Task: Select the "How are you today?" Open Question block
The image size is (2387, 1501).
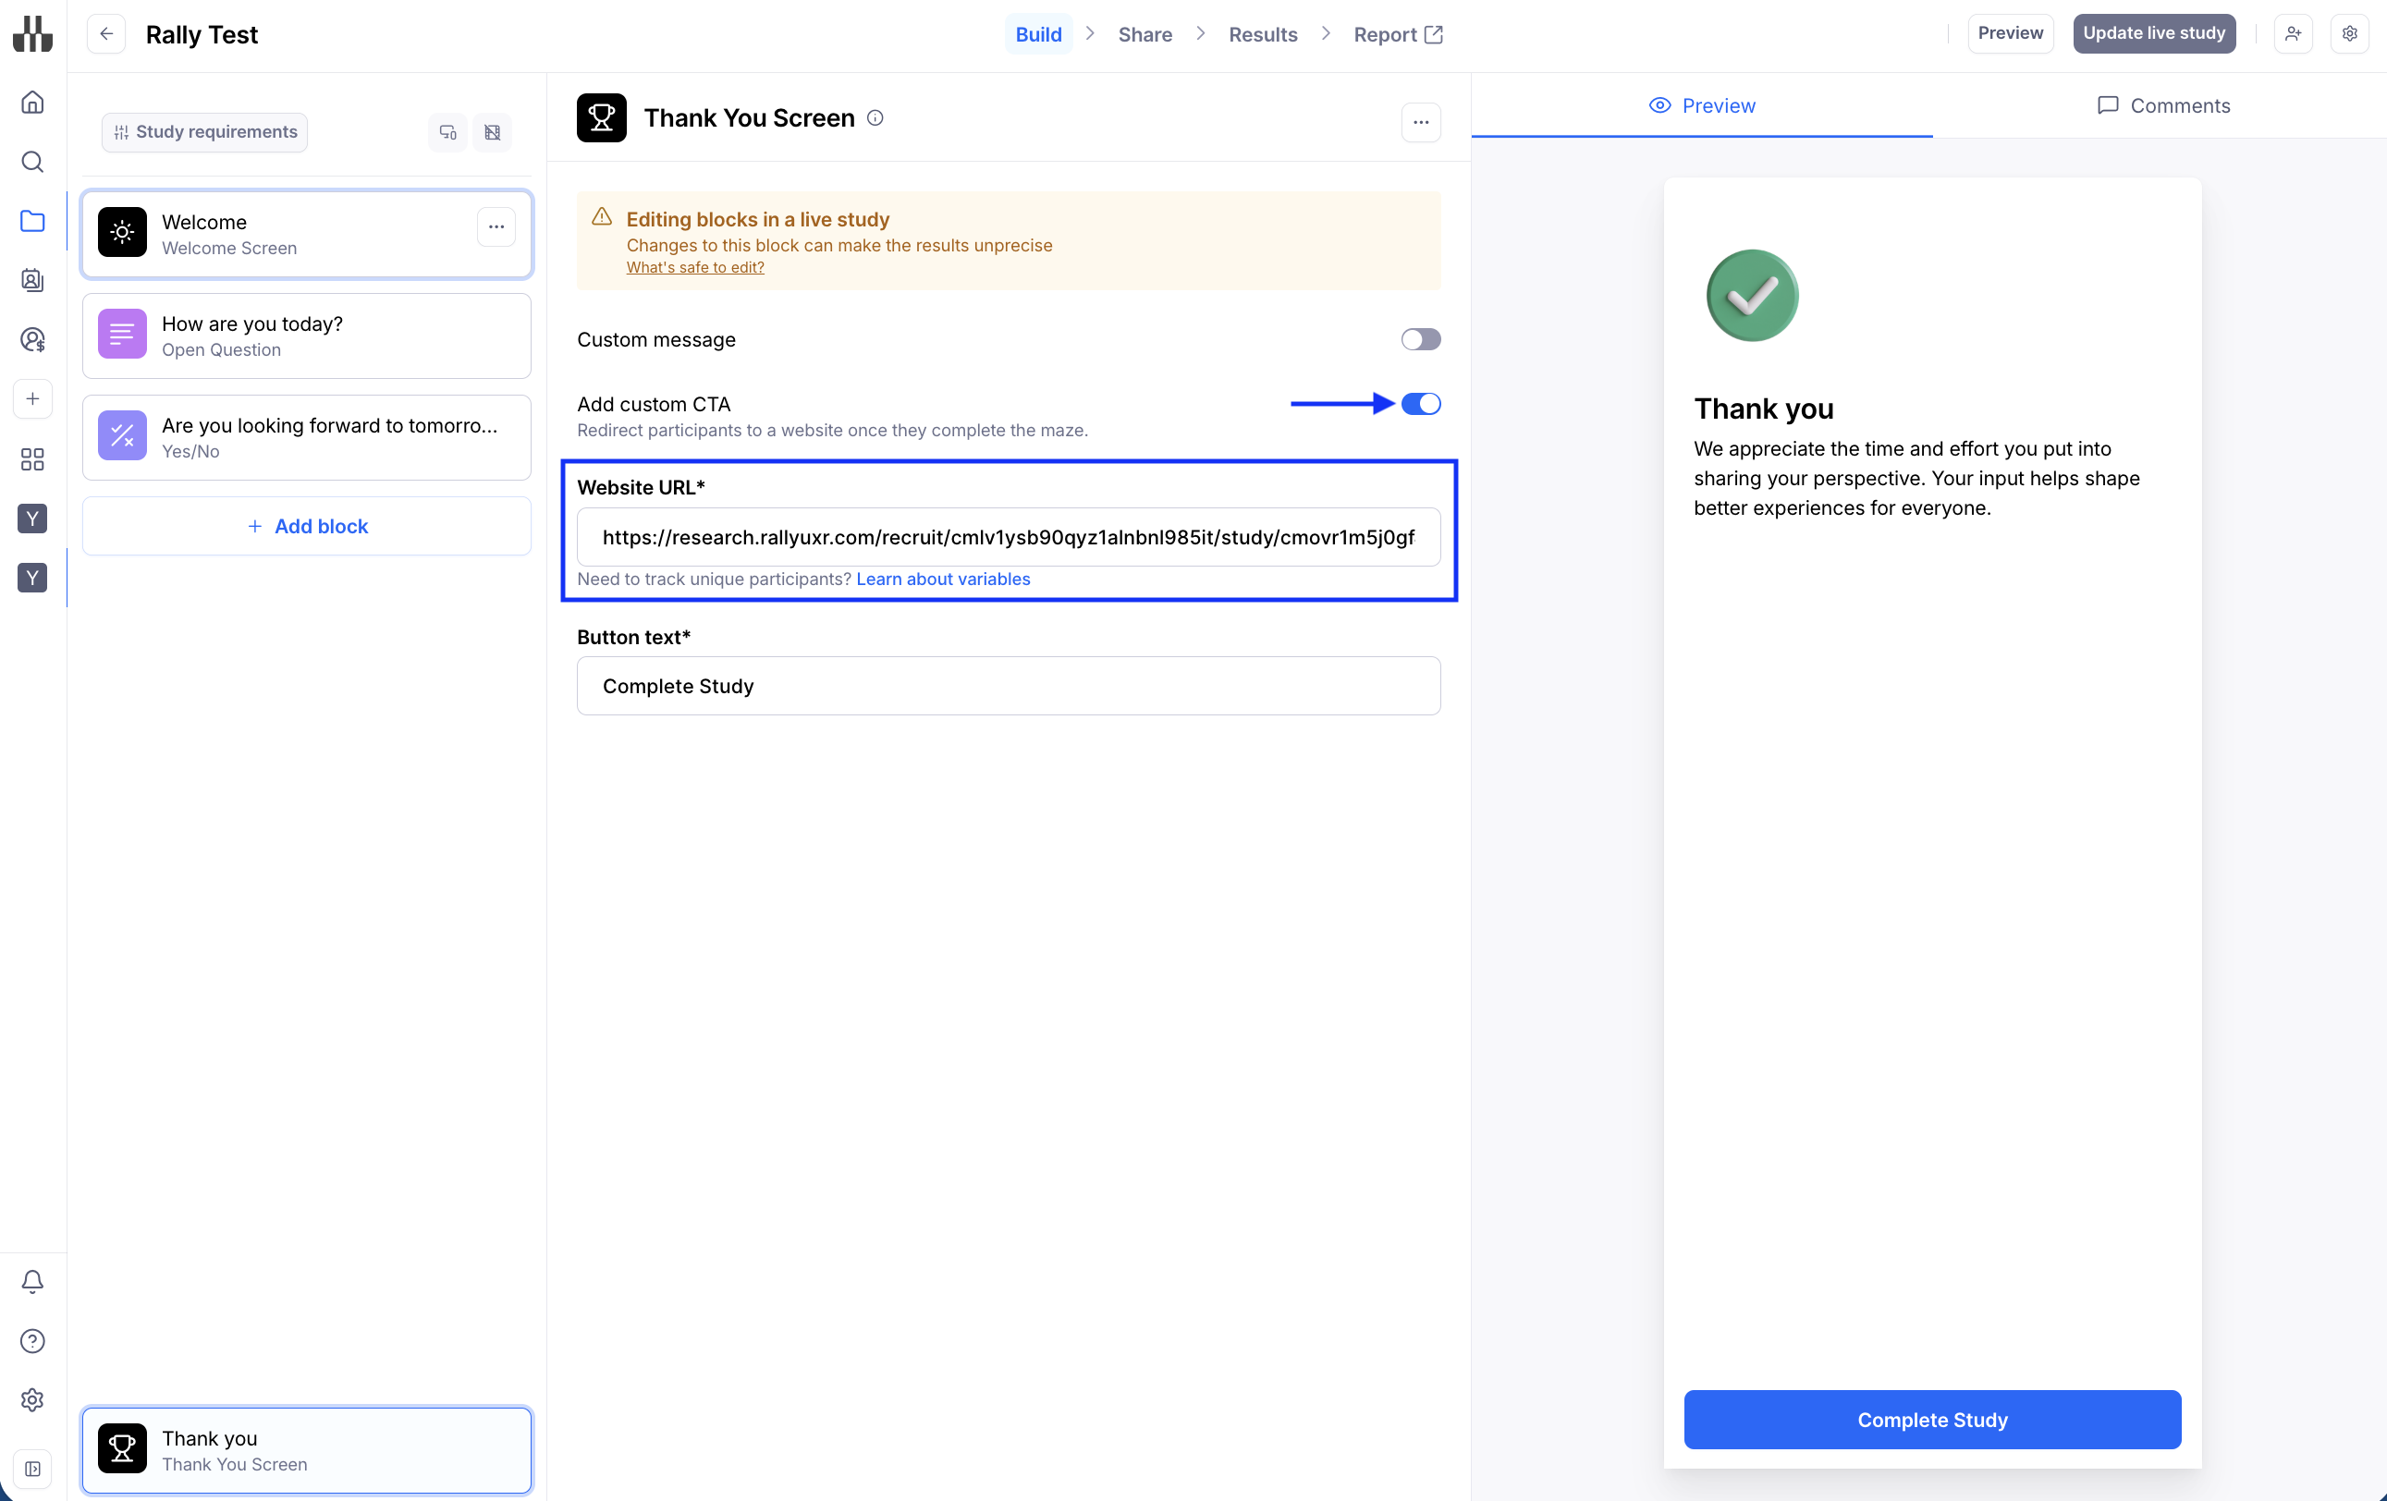Action: tap(307, 336)
